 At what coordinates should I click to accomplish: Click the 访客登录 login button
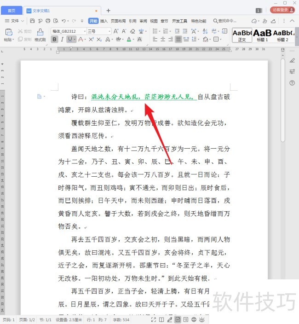pos(282,10)
